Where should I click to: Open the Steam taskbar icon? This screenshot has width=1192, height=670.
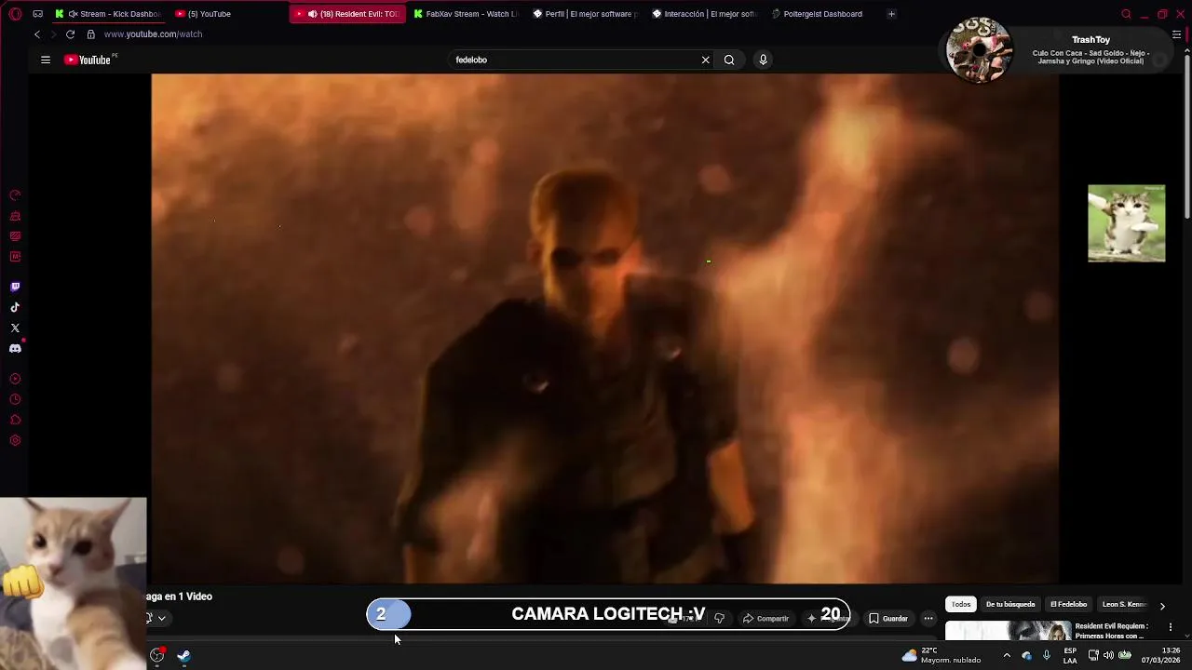pyautogui.click(x=183, y=656)
